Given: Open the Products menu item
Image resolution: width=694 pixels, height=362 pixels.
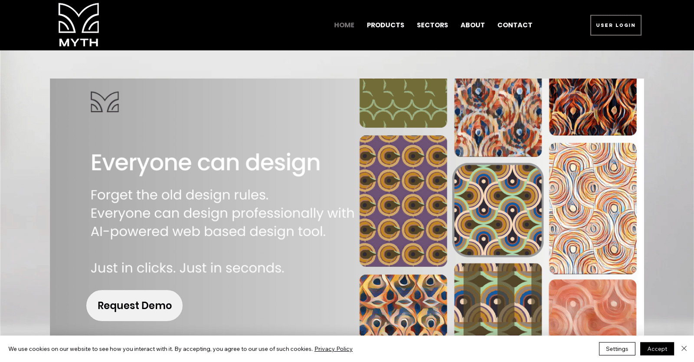Looking at the screenshot, I should (x=385, y=25).
